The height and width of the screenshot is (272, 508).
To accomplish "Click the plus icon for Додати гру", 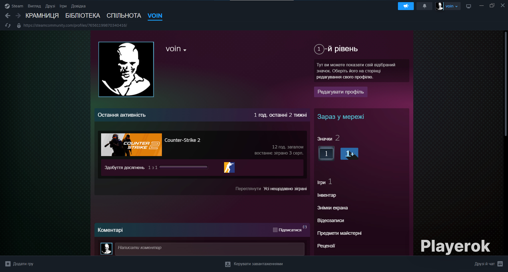I will click(x=8, y=264).
